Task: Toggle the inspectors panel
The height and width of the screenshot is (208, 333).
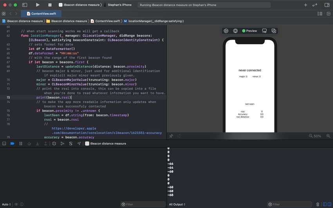Action: pyautogui.click(x=327, y=5)
